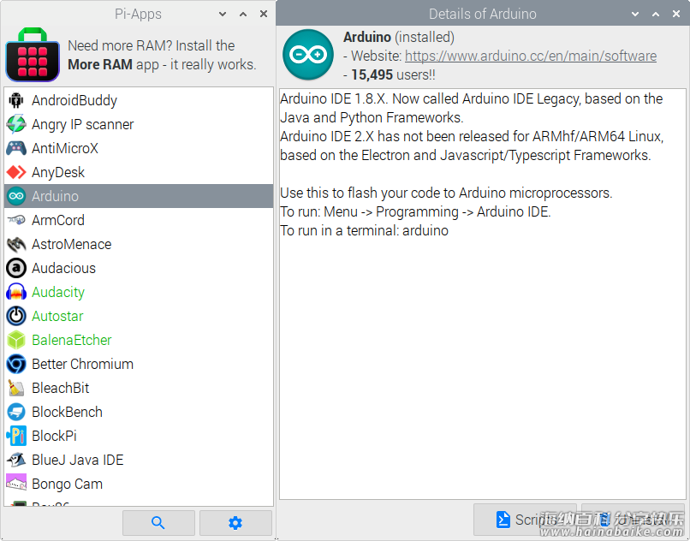The image size is (690, 541).
Task: Maximize the Details of Arduino window
Action: pyautogui.click(x=656, y=14)
